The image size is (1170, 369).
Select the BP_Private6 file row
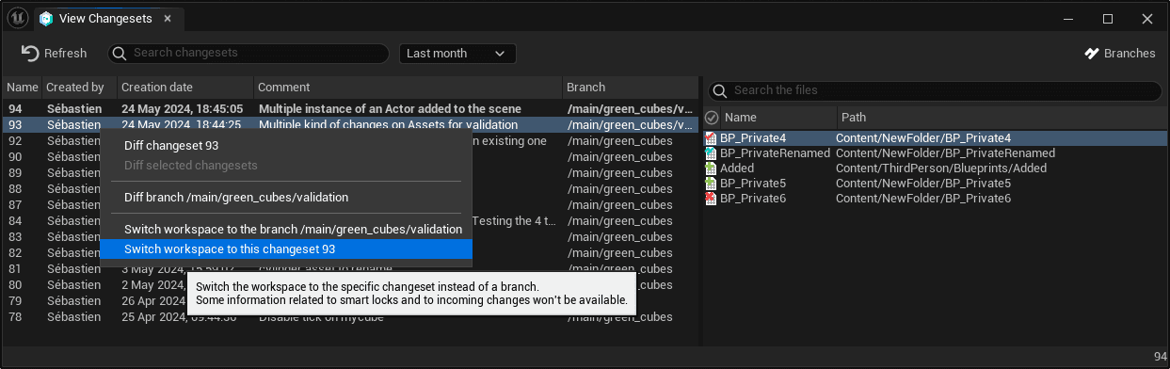[x=936, y=199]
